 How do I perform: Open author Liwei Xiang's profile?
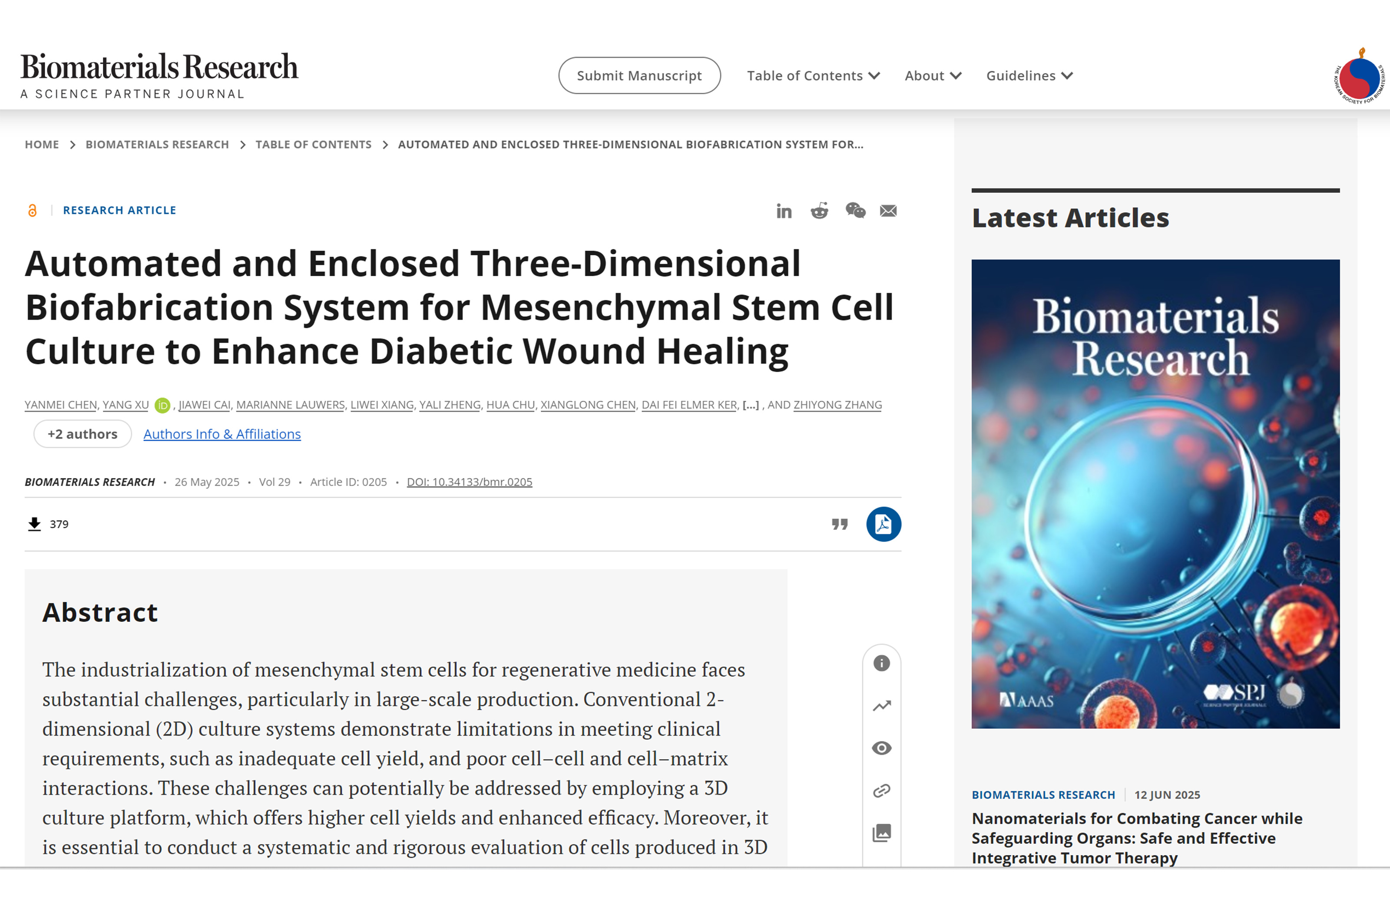point(382,405)
